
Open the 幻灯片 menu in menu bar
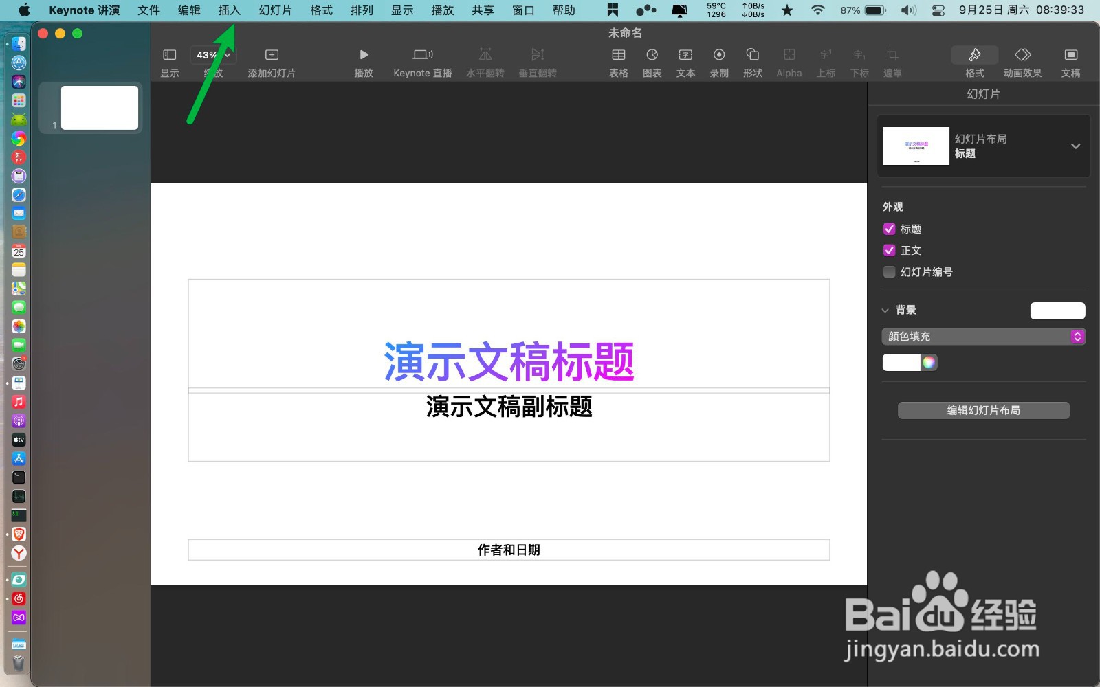[276, 10]
